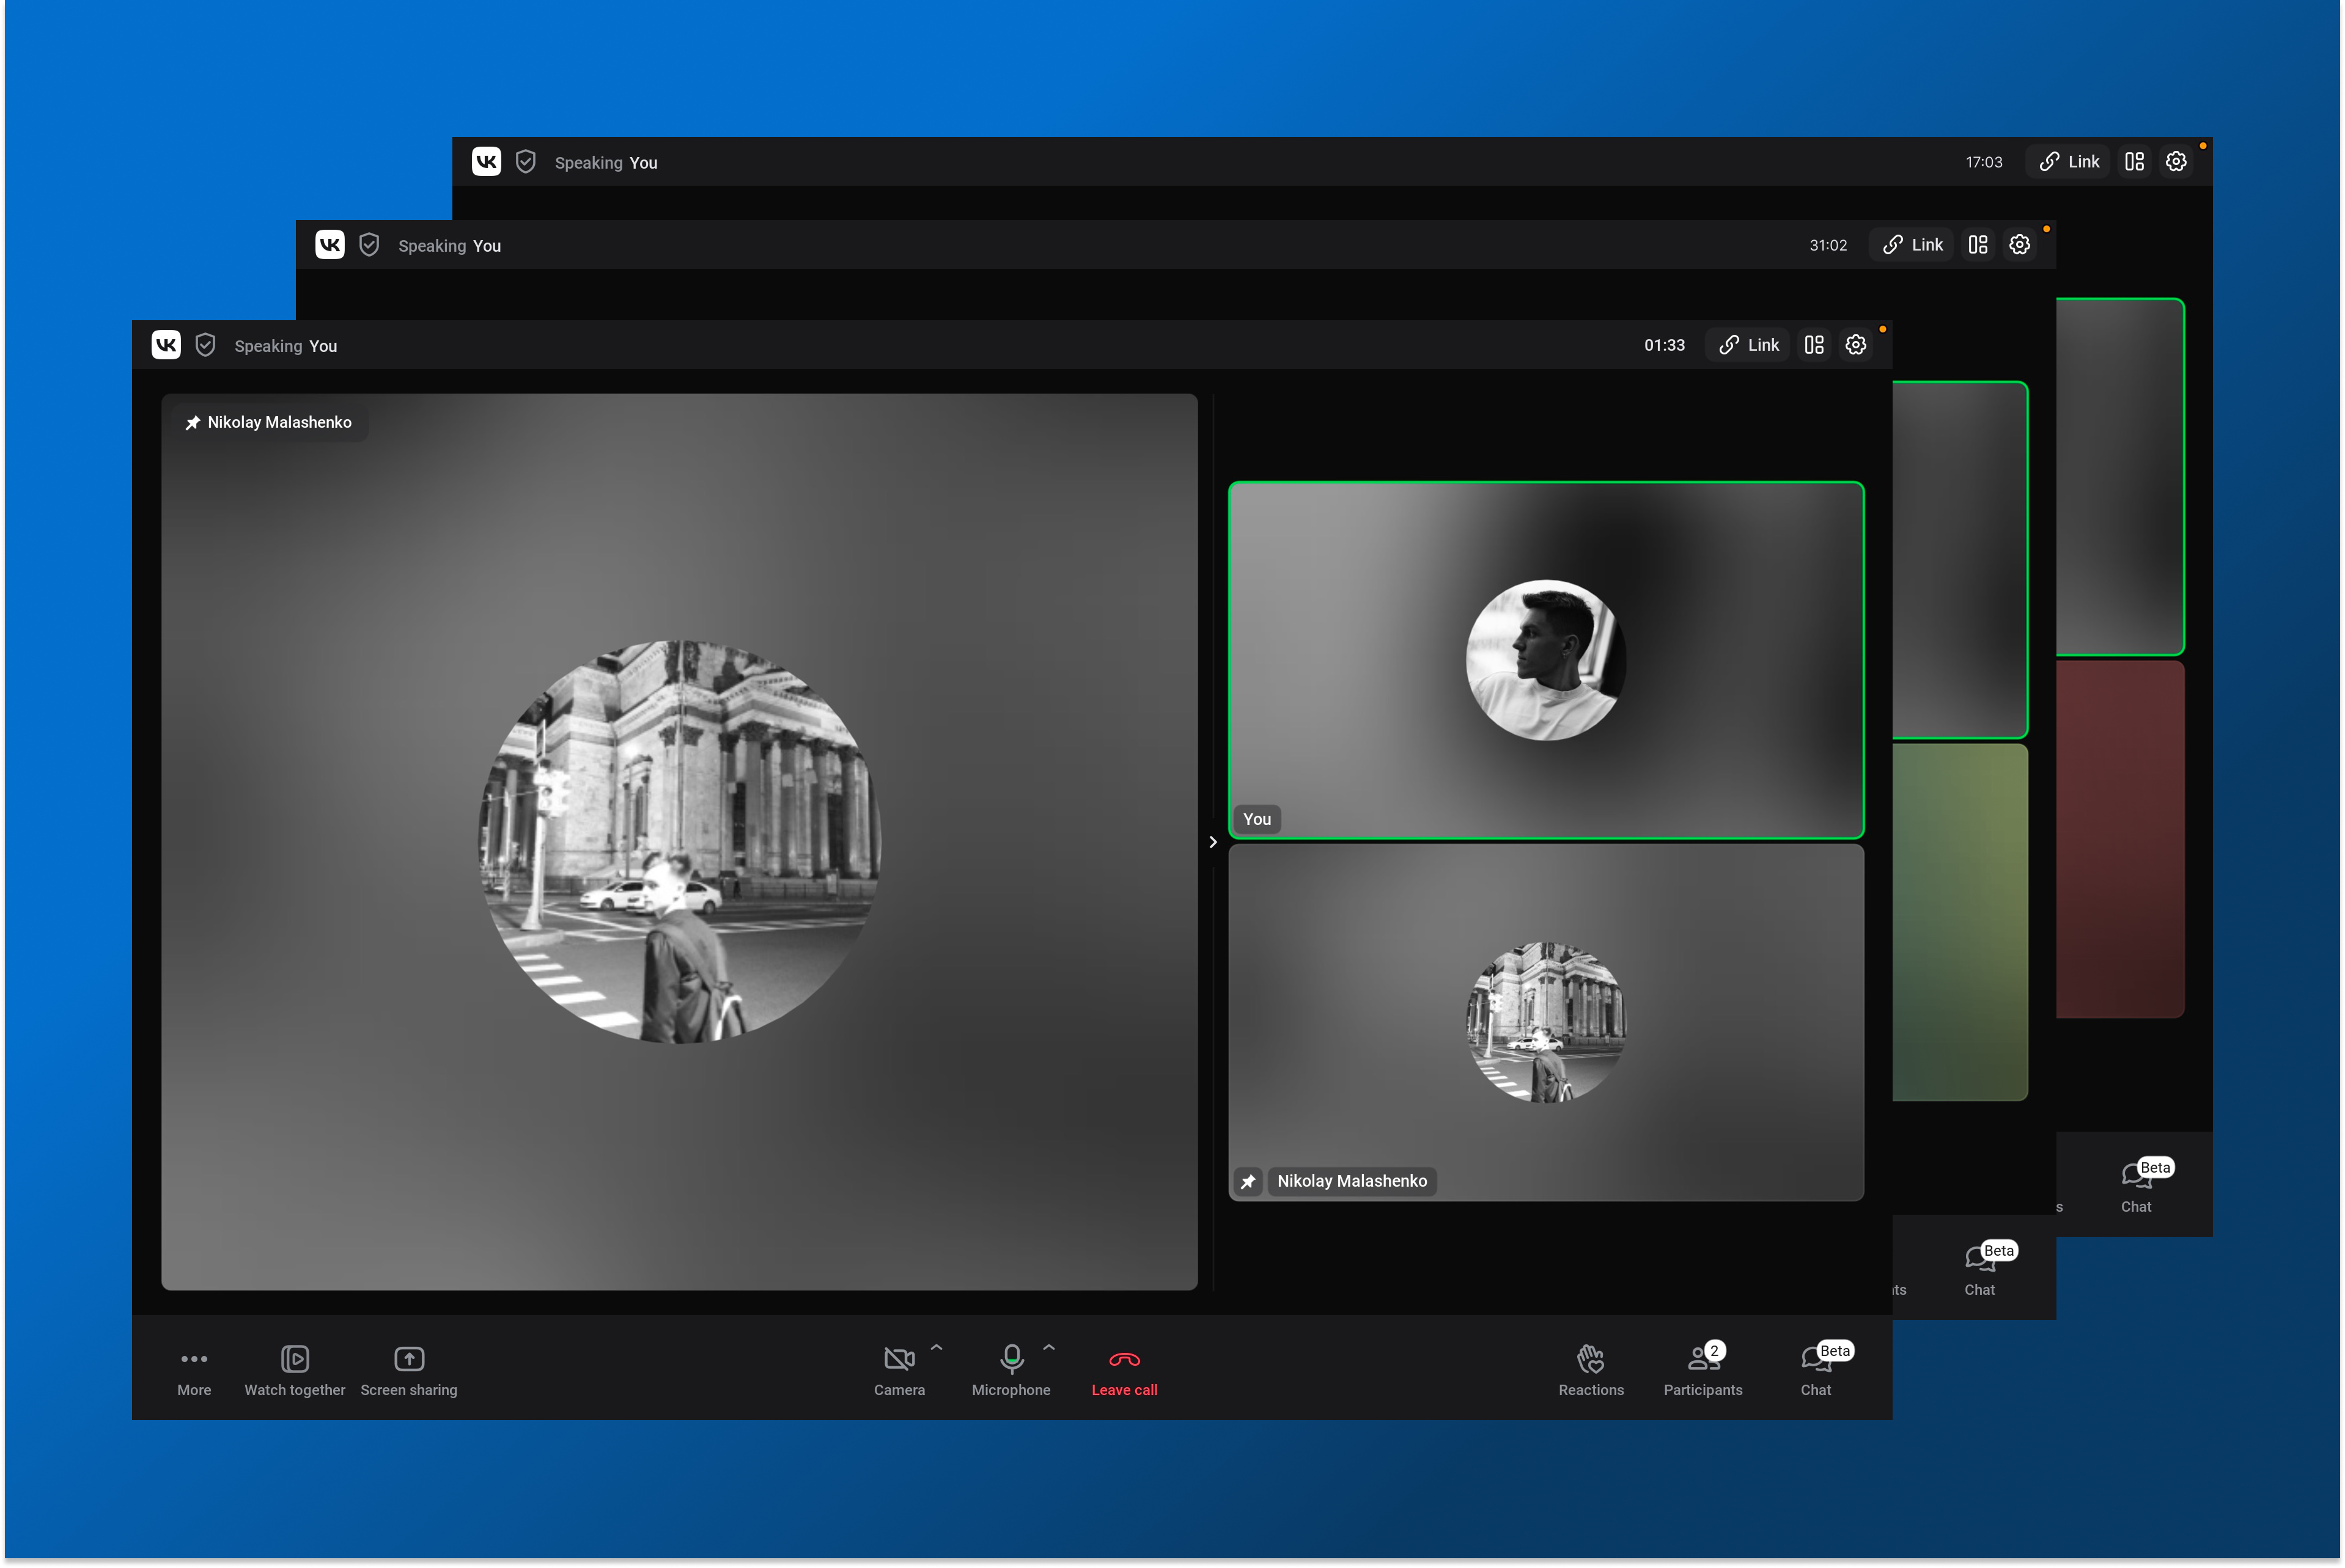The height and width of the screenshot is (1568, 2345).
Task: Click the VK logo in front window
Action: tap(166, 345)
